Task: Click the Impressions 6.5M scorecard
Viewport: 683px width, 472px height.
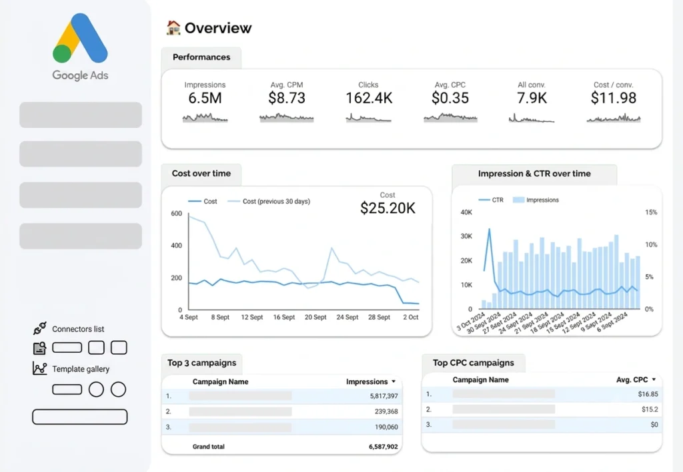Action: pyautogui.click(x=205, y=102)
